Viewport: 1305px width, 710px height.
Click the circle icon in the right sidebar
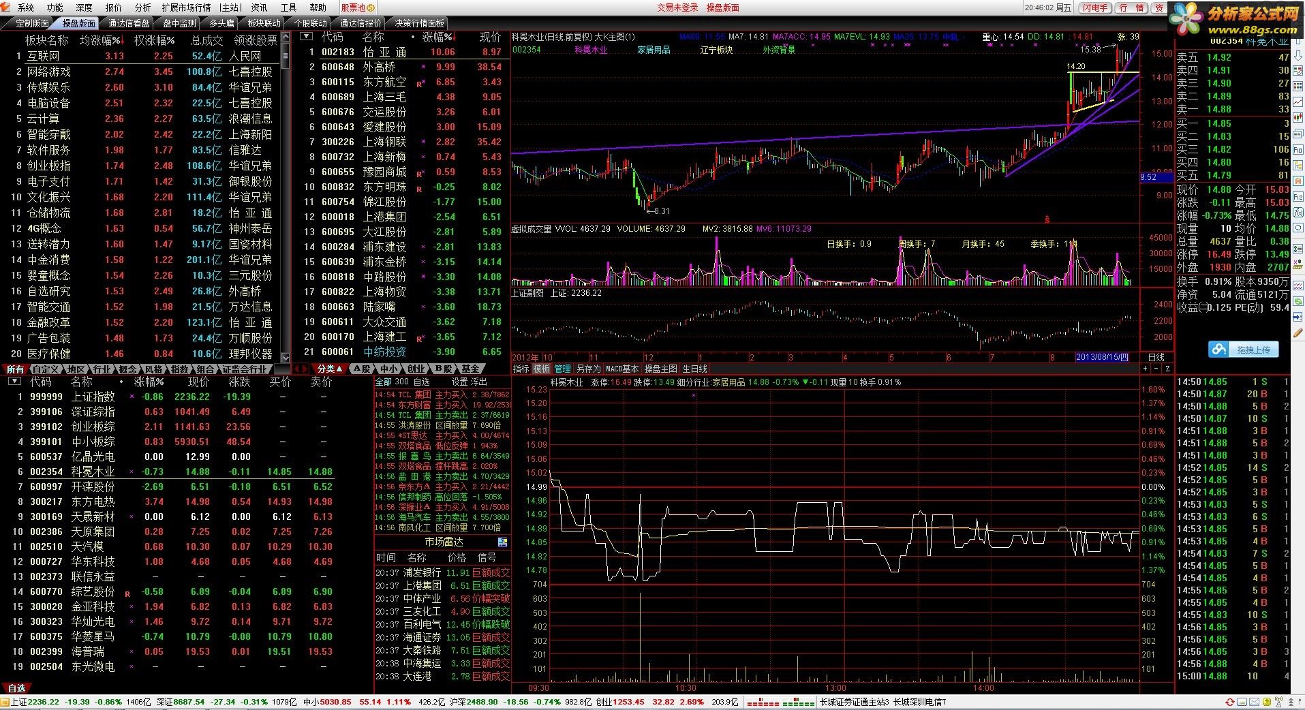click(x=1298, y=228)
